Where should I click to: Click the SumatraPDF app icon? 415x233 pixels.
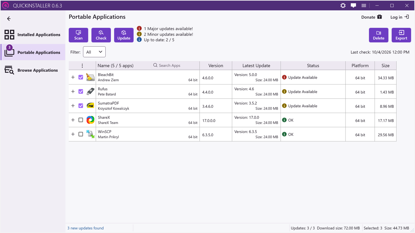[90, 106]
